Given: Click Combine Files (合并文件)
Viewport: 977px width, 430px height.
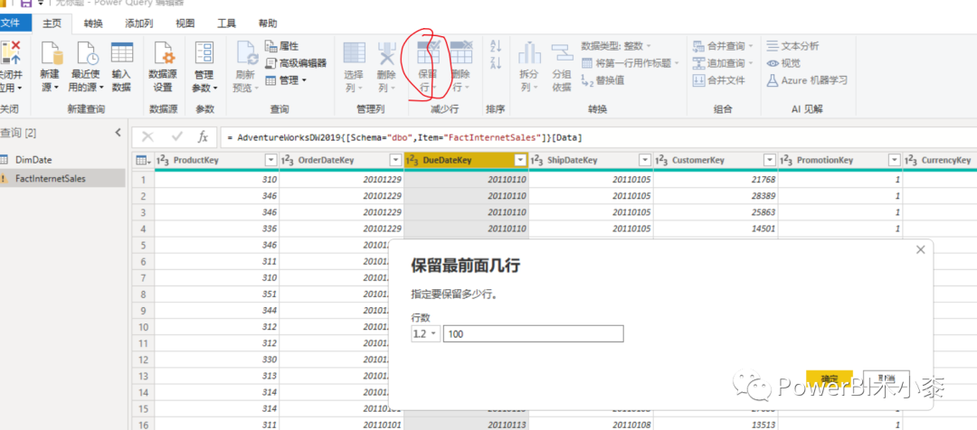Looking at the screenshot, I should tap(719, 79).
